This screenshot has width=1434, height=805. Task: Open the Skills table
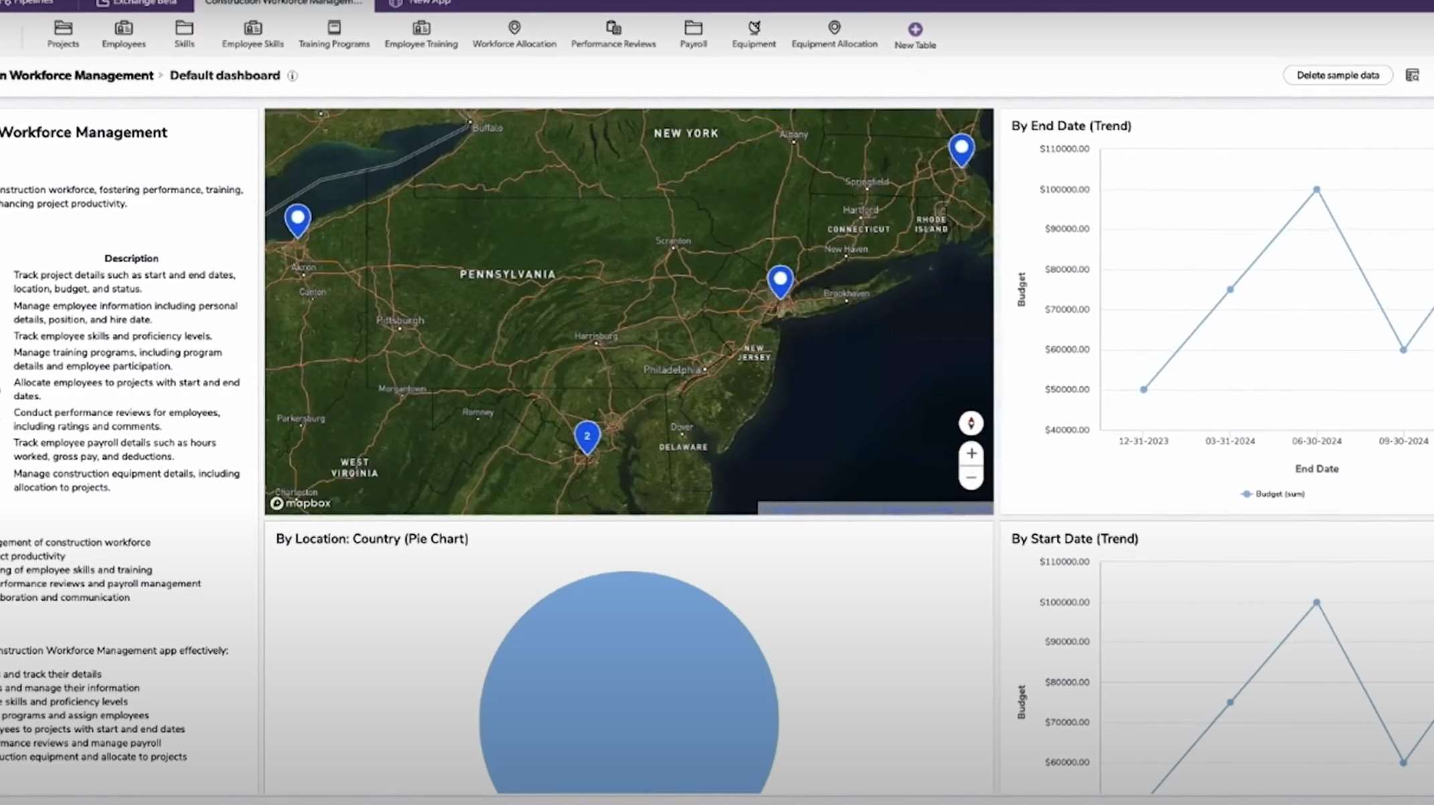pyautogui.click(x=184, y=33)
